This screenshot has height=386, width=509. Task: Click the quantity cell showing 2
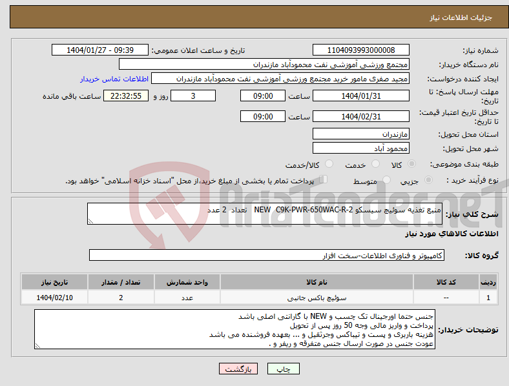[121, 298]
